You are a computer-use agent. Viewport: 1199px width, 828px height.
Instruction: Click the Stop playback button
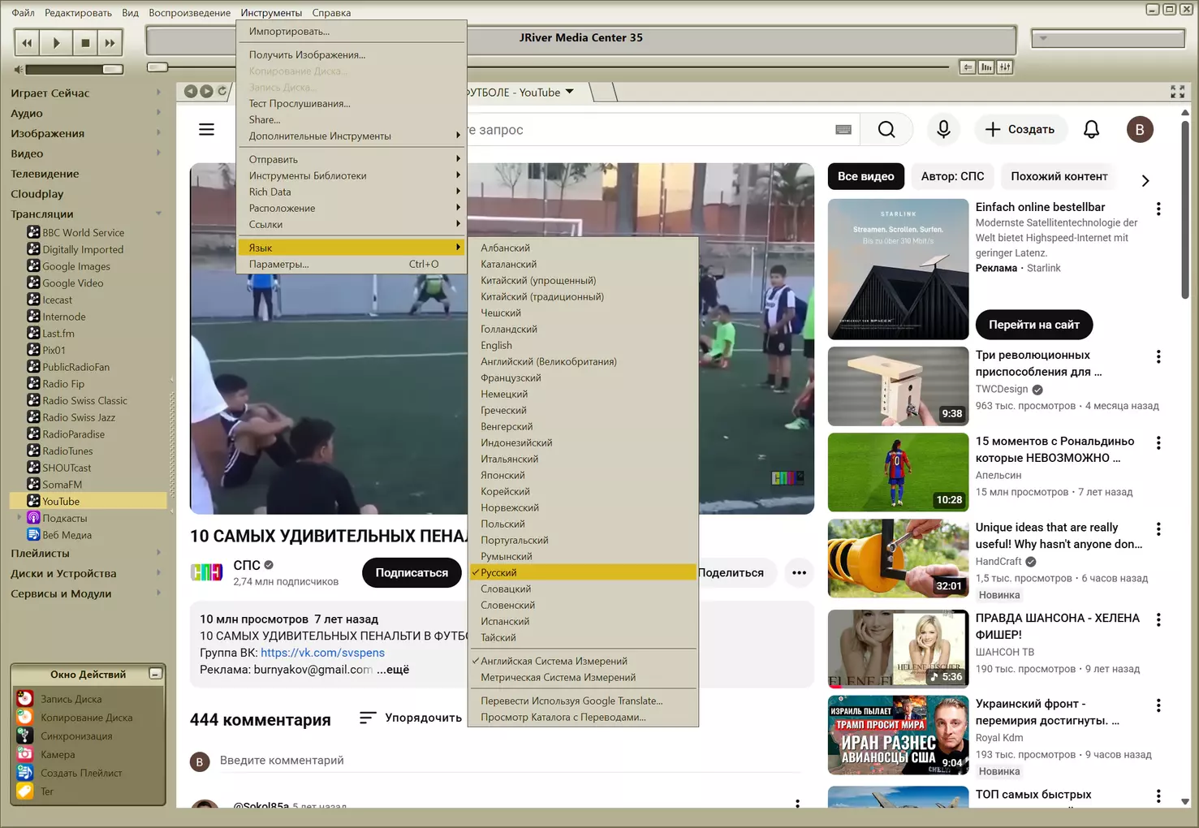point(84,43)
